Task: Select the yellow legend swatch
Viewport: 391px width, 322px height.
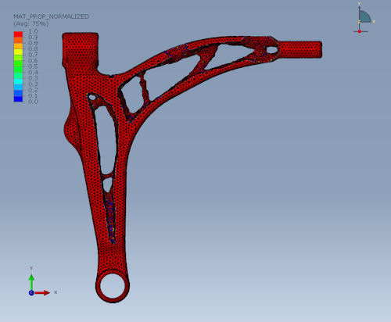Action: coord(18,52)
